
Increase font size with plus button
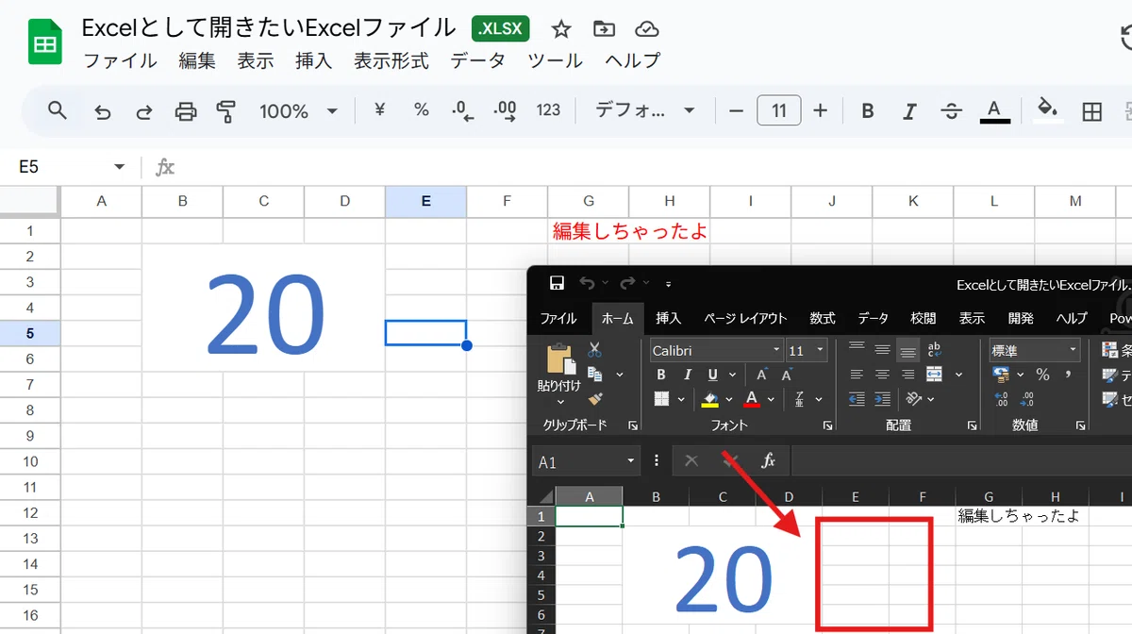821,111
